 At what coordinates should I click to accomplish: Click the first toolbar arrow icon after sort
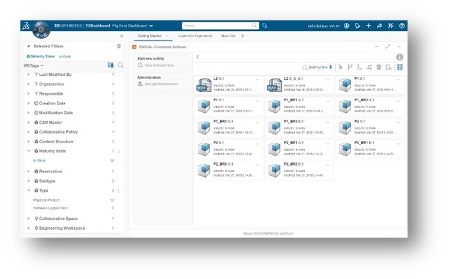coord(340,67)
